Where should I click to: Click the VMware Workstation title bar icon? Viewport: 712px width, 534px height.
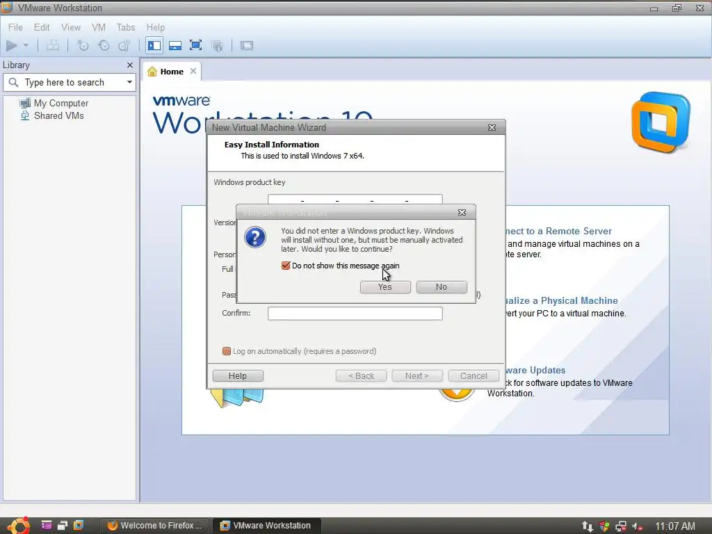tap(7, 7)
